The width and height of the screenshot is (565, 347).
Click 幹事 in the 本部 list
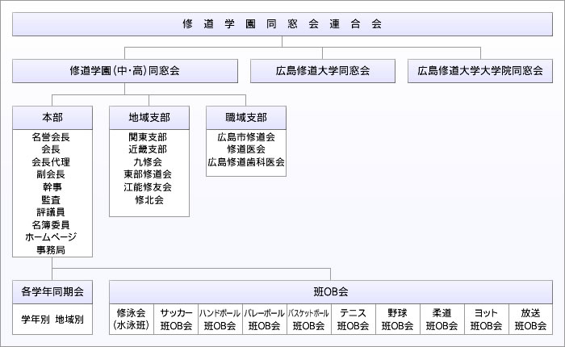coord(52,187)
